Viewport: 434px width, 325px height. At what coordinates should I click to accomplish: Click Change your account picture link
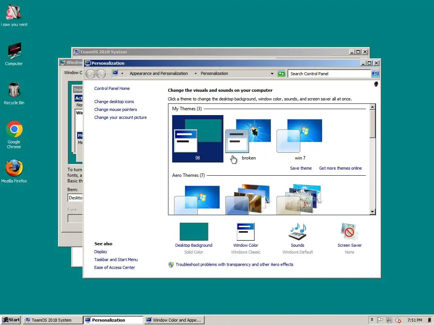[x=121, y=117]
